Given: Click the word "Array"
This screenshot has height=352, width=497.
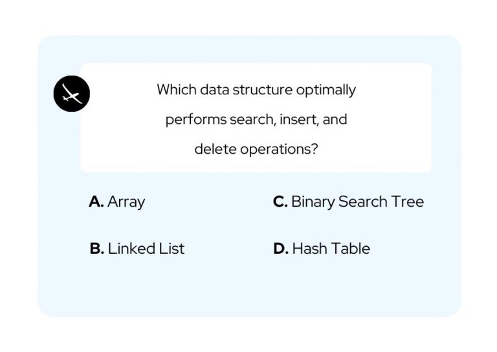Looking at the screenshot, I should 126,202.
